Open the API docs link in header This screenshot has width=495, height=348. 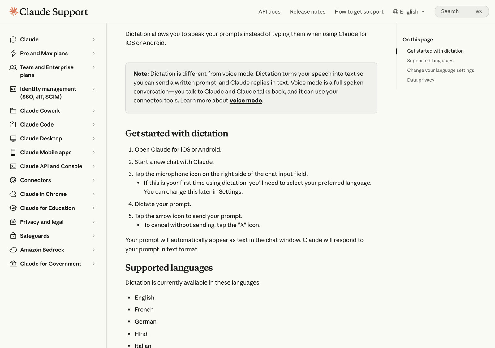pos(269,11)
